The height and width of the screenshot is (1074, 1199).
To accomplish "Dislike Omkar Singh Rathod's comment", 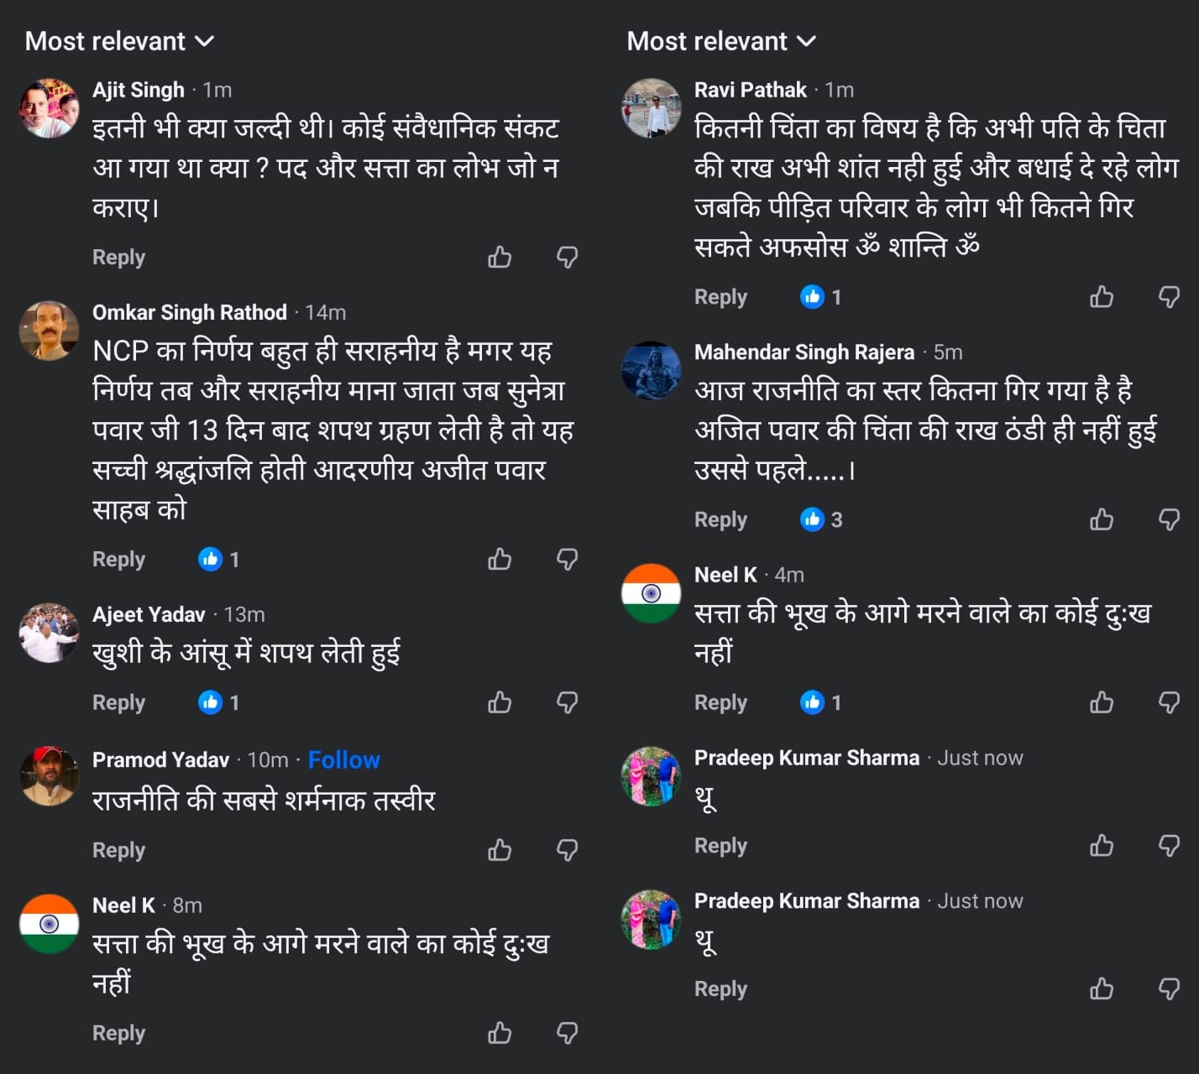I will click(568, 559).
